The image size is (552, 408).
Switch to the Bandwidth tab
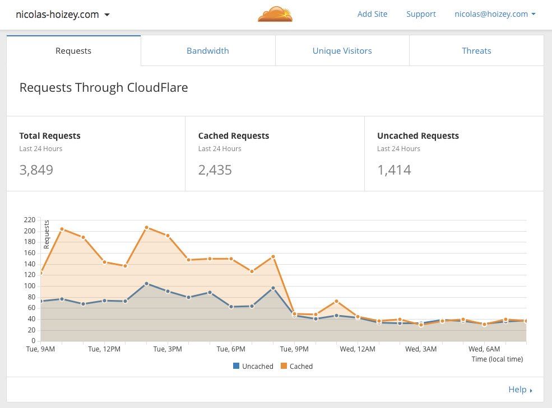207,51
